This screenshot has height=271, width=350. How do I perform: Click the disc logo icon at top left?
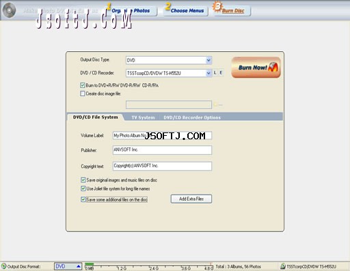[x=9, y=10]
